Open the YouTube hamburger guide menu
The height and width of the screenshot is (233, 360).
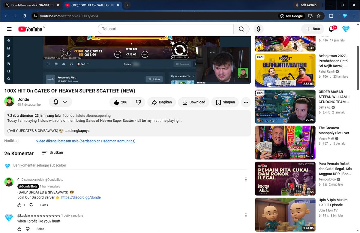coord(9,29)
